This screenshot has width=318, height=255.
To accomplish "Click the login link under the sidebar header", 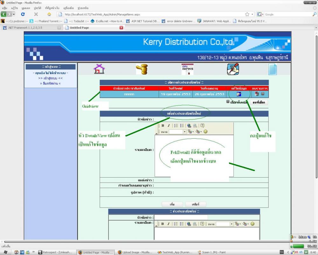I will [x=50, y=78].
